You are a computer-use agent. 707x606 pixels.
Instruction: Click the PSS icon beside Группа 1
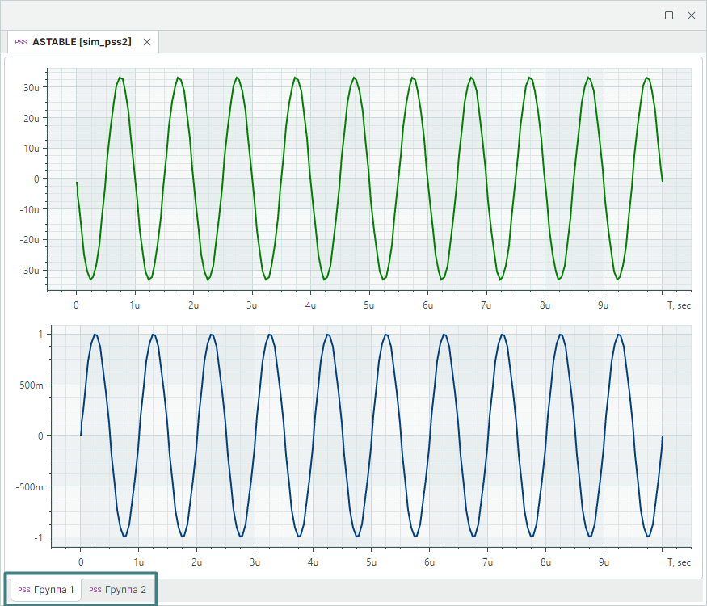(24, 590)
